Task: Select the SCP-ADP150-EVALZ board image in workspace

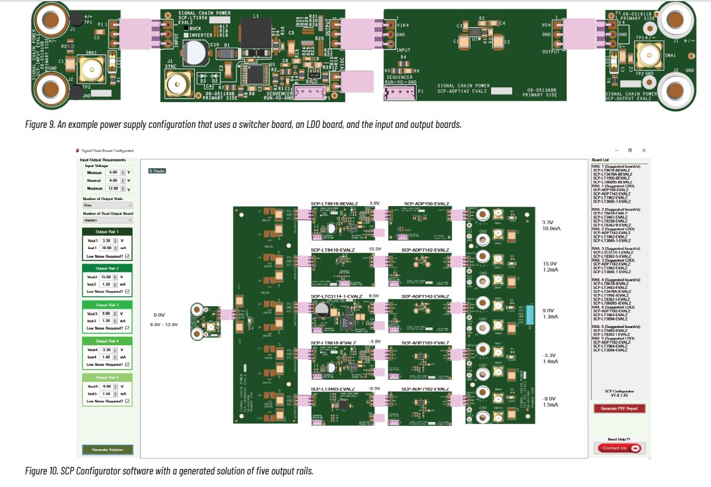Action: point(420,224)
